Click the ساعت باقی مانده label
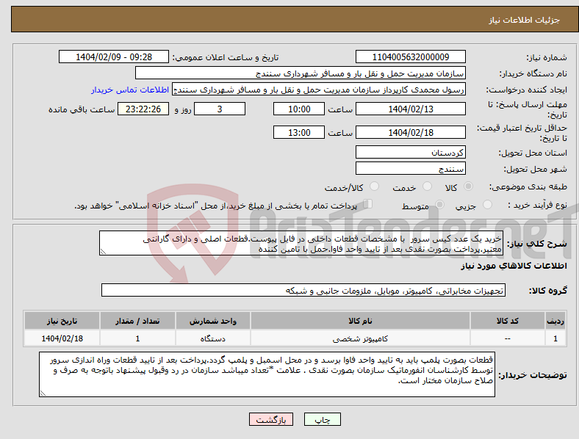The height and width of the screenshot is (439, 579). (x=82, y=109)
